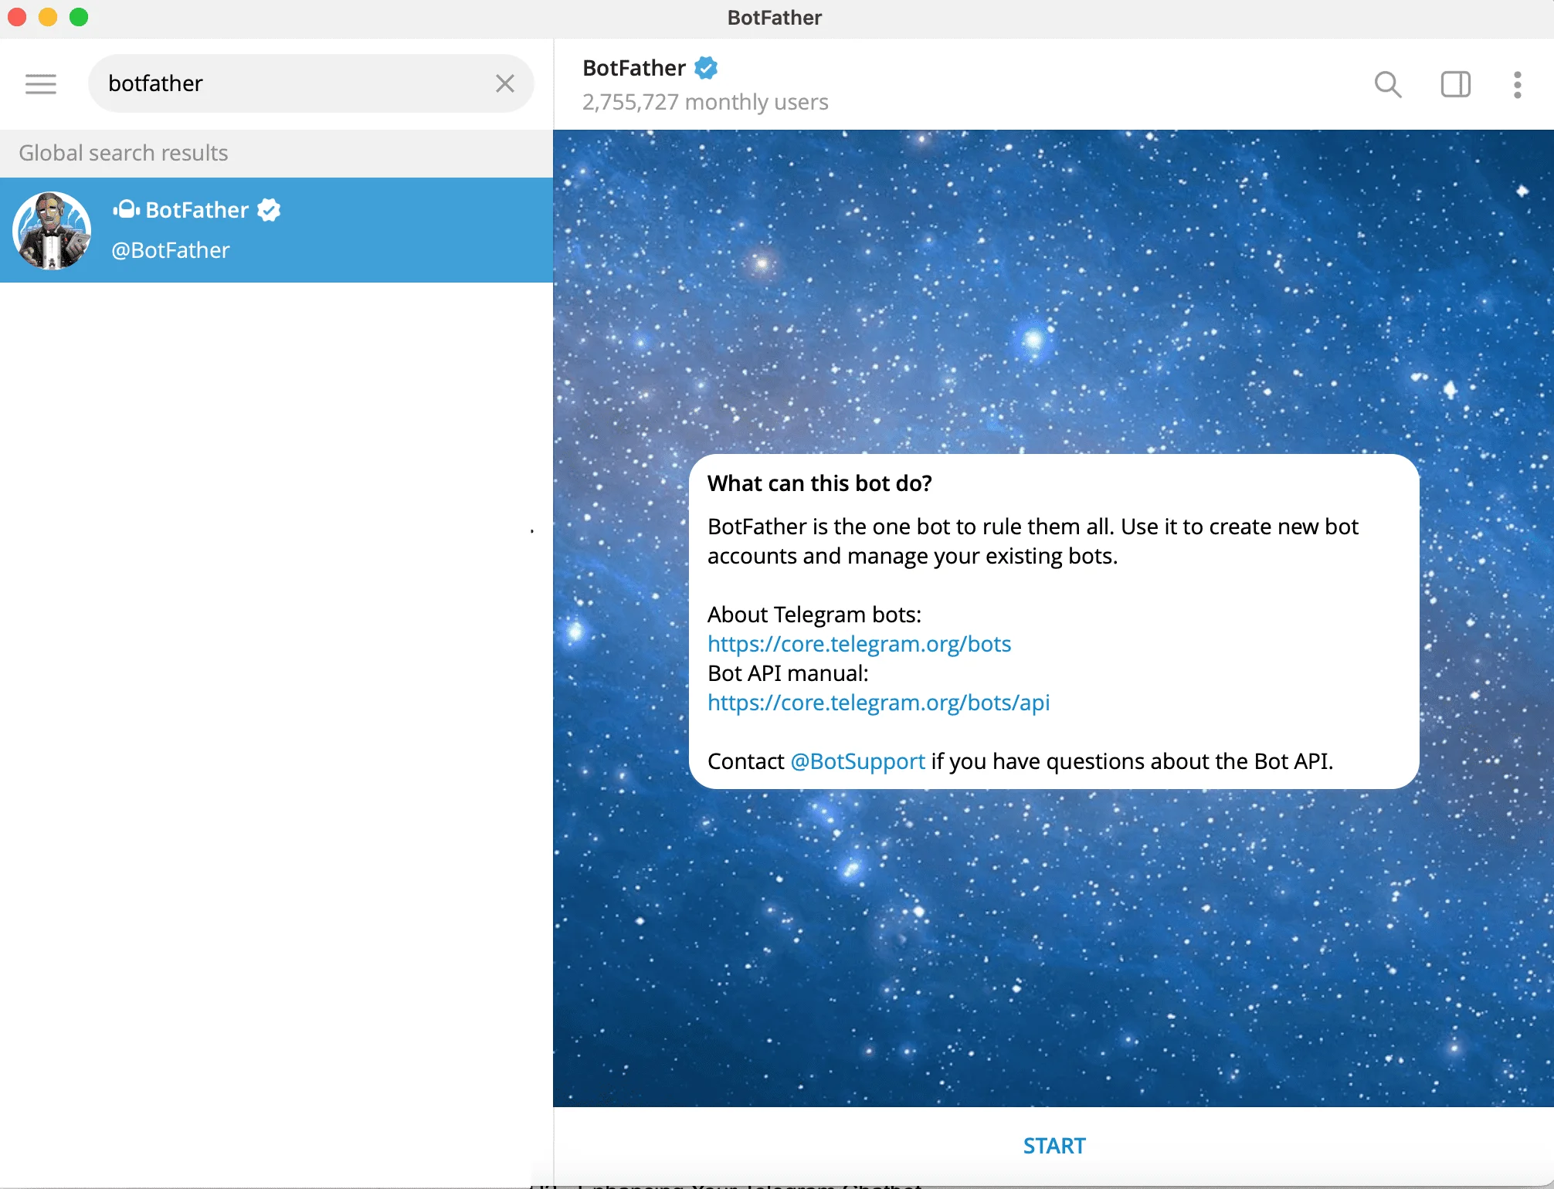Viewport: 1554px width, 1189px height.
Task: Click the bot icon beside BotFather result
Action: tap(126, 210)
